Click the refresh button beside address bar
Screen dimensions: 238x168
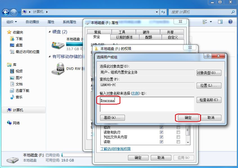[163, 12]
